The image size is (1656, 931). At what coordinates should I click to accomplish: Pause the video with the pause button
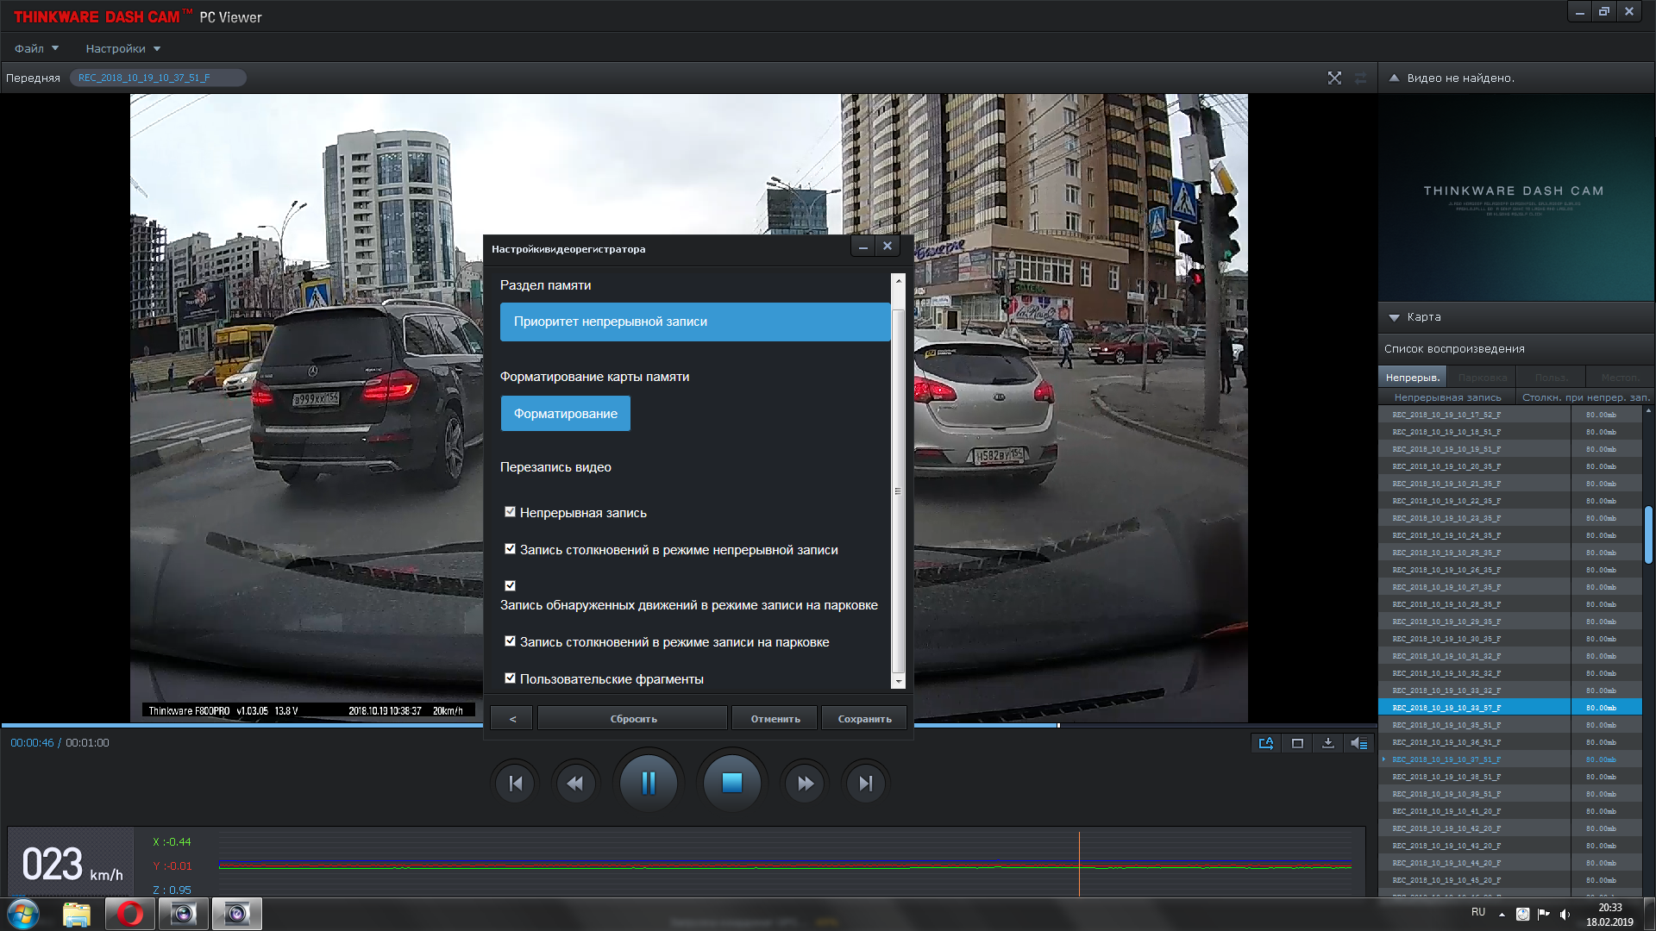[x=649, y=783]
